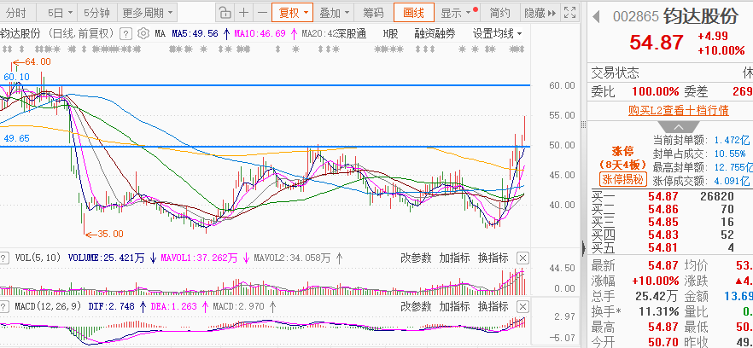
Task: Click the help icon beside 前复权 title
Action: click(125, 33)
